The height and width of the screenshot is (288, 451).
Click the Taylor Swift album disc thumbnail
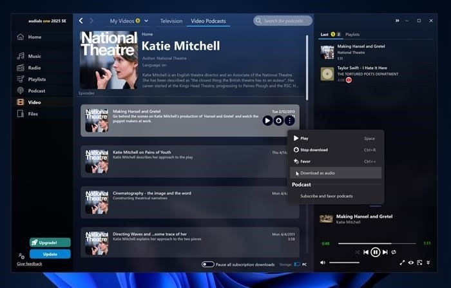click(x=327, y=74)
